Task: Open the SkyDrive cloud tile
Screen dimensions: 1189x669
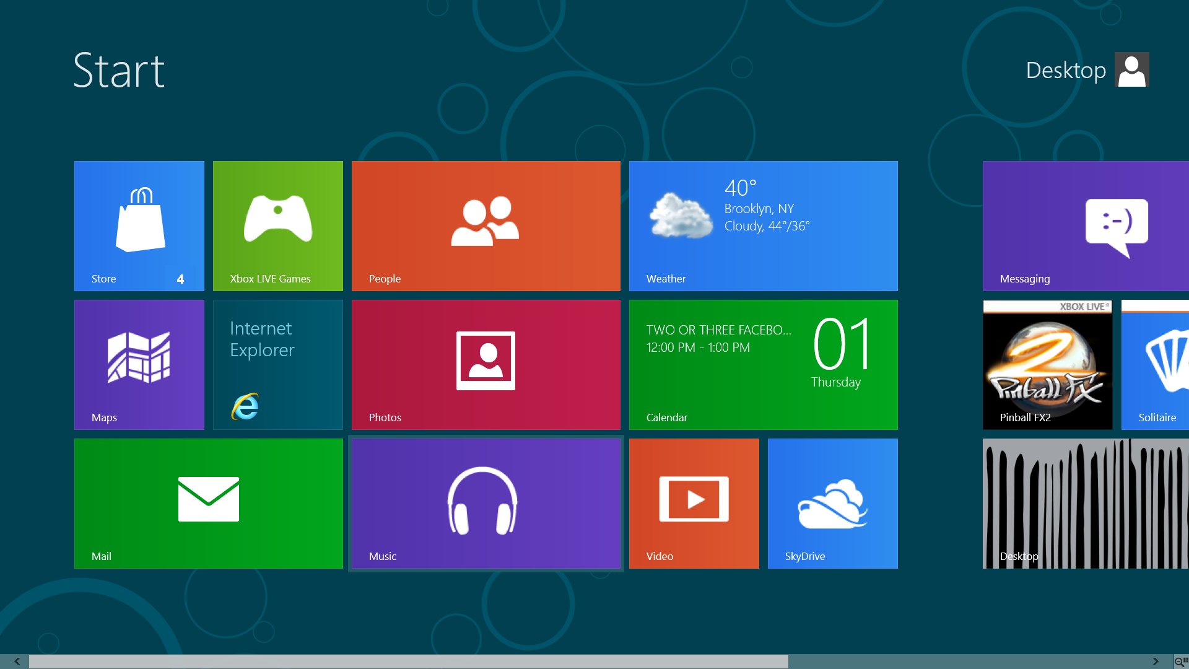Action: (x=832, y=504)
